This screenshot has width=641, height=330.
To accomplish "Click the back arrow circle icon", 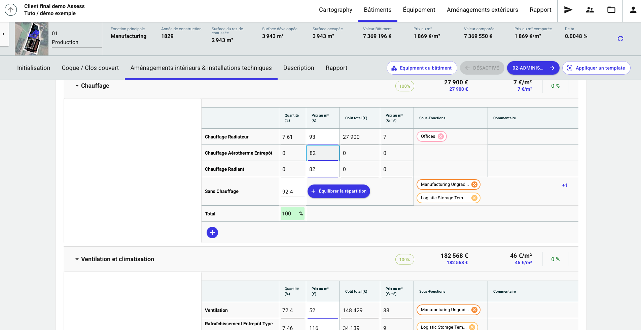I will 11,10.
